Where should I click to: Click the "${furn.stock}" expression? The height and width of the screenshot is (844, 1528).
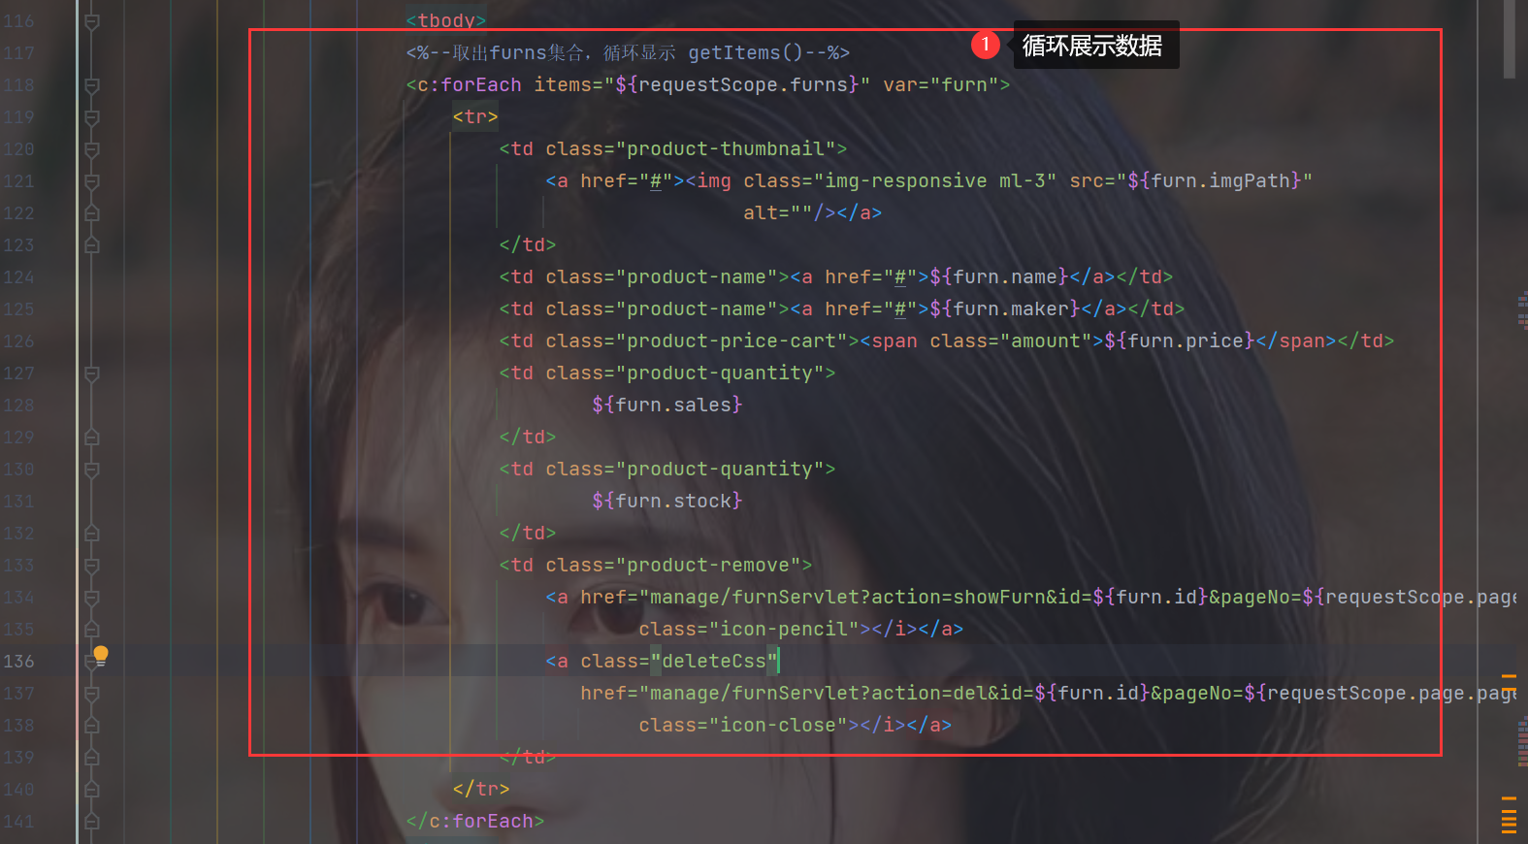667,502
